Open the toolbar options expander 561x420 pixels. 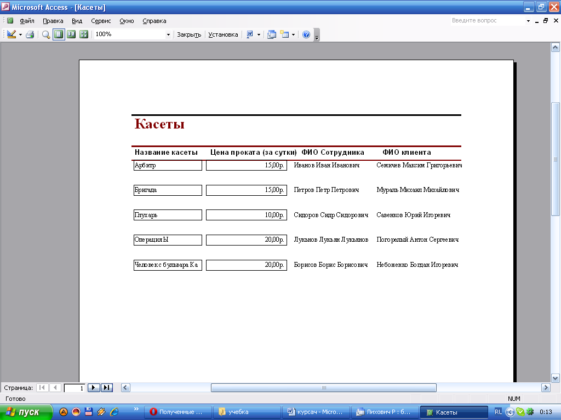317,35
